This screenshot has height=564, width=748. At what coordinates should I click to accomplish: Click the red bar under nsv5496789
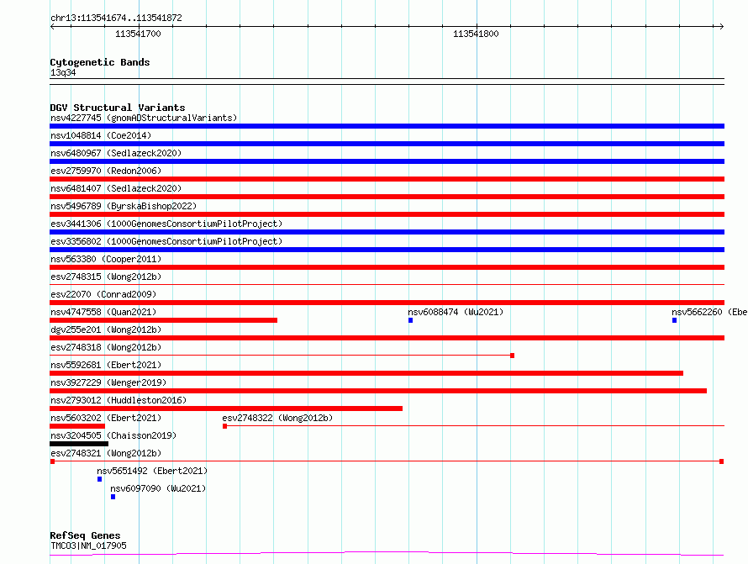click(387, 214)
